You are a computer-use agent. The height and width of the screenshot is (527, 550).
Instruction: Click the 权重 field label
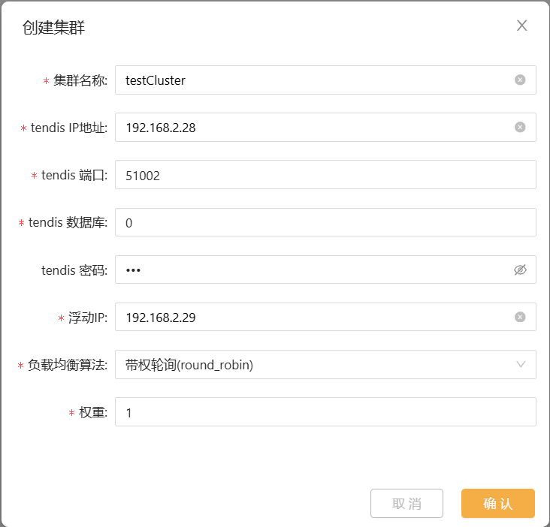click(x=93, y=412)
